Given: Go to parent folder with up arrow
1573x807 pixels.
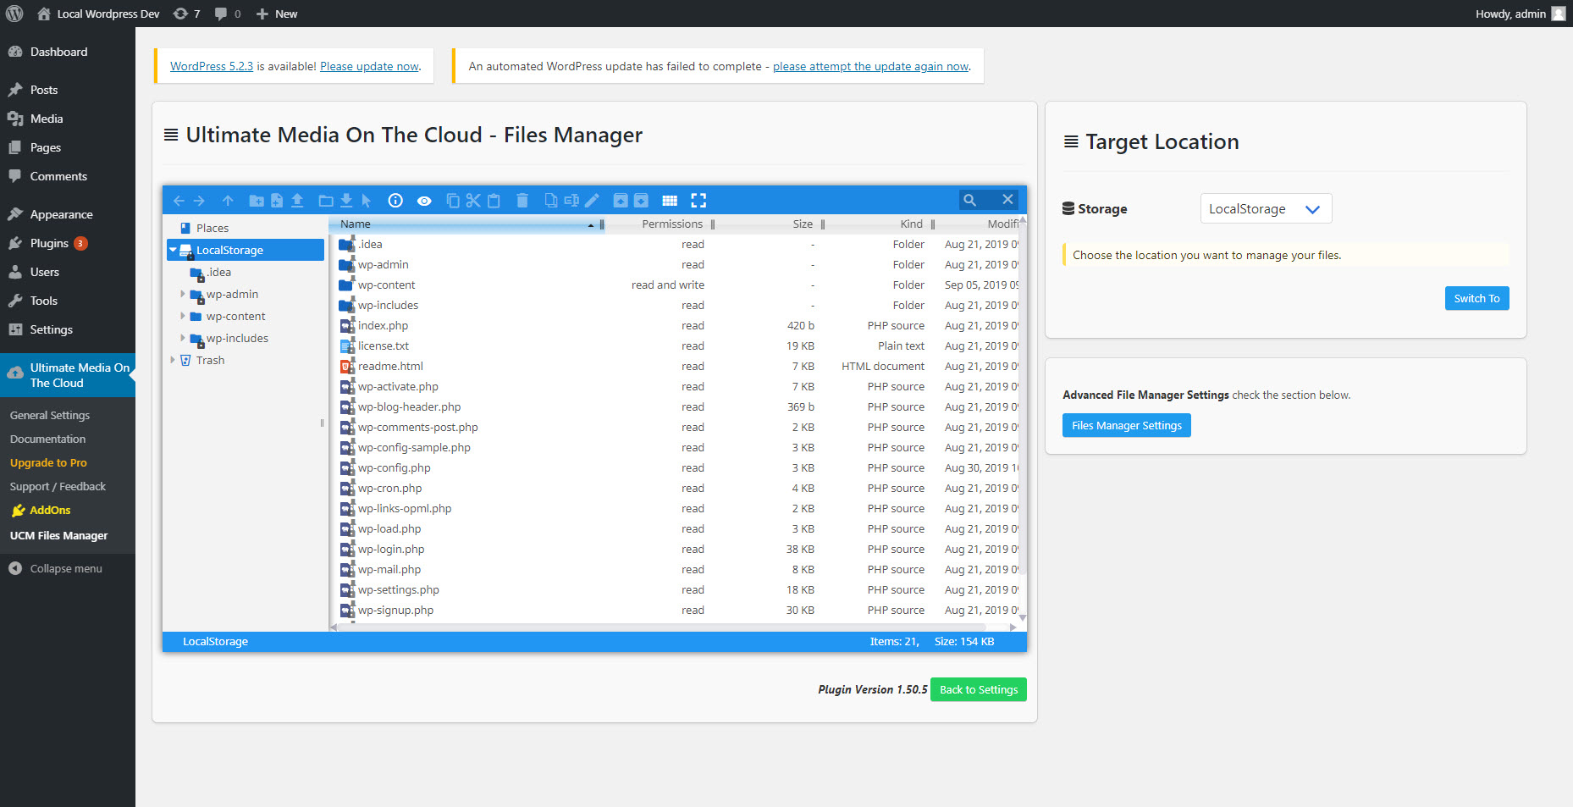Looking at the screenshot, I should coord(228,201).
